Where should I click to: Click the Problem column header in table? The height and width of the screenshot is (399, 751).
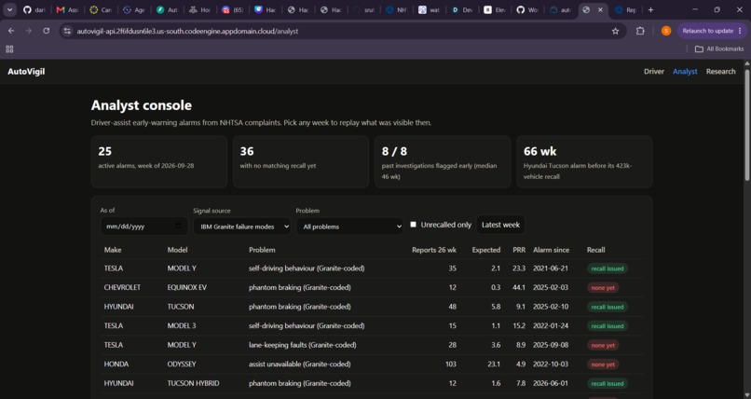pos(262,250)
